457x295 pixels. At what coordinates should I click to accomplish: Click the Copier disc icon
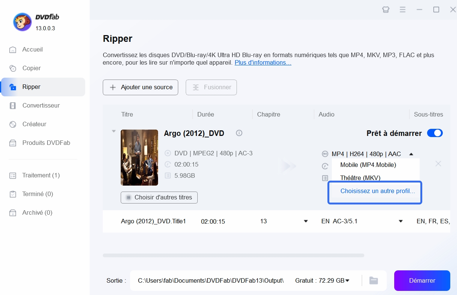pos(13,68)
